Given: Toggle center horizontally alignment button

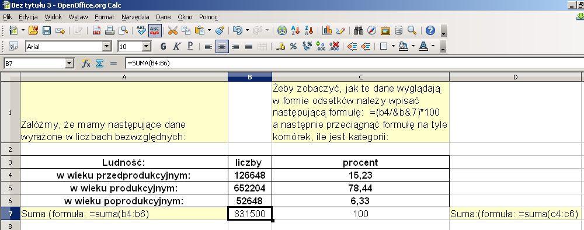Looking at the screenshot, I should (222, 47).
